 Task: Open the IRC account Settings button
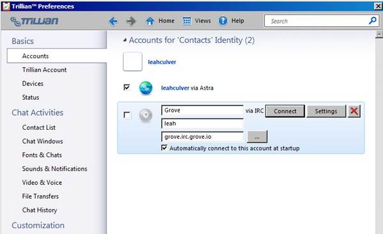point(326,111)
